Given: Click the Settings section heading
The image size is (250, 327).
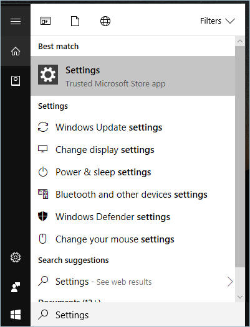Looking at the screenshot, I should pyautogui.click(x=53, y=106).
